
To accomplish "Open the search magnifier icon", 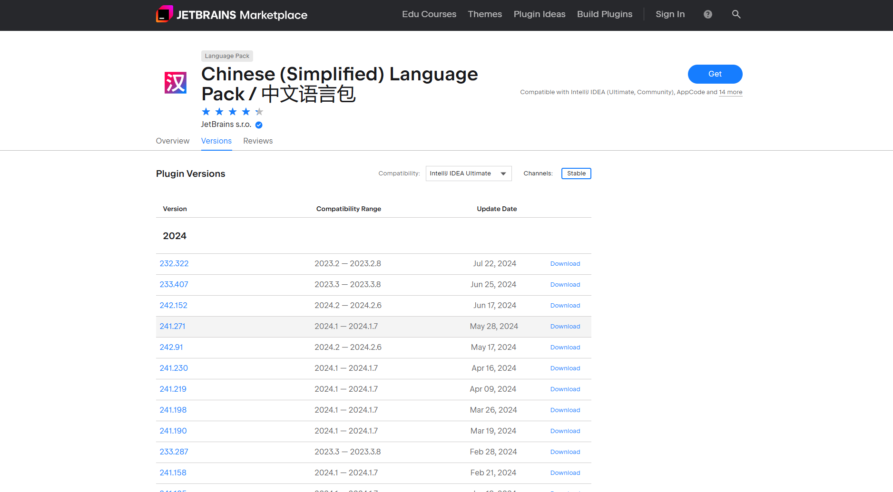I will [736, 14].
